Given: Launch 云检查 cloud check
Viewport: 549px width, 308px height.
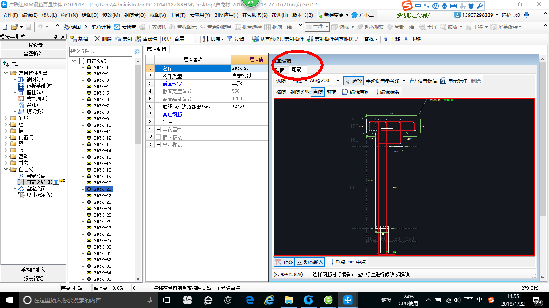Looking at the screenshot, I should point(125,27).
